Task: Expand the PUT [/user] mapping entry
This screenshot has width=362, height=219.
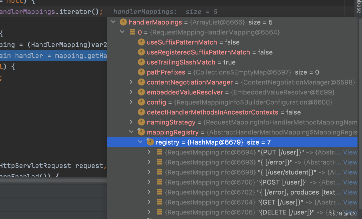Action: pos(149,152)
